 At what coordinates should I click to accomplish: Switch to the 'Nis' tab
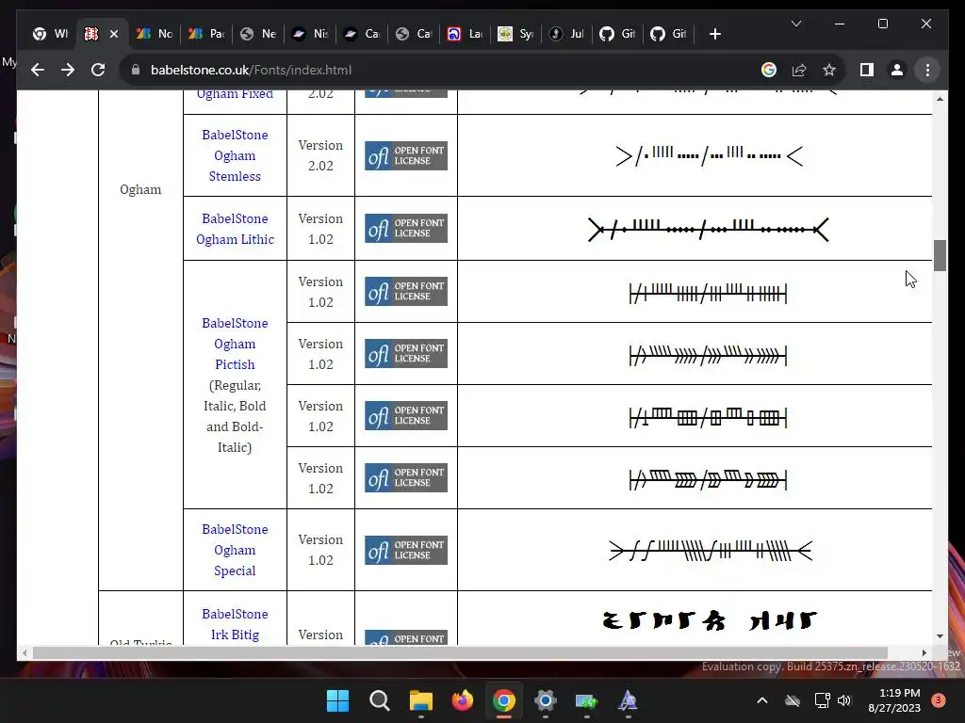click(310, 35)
